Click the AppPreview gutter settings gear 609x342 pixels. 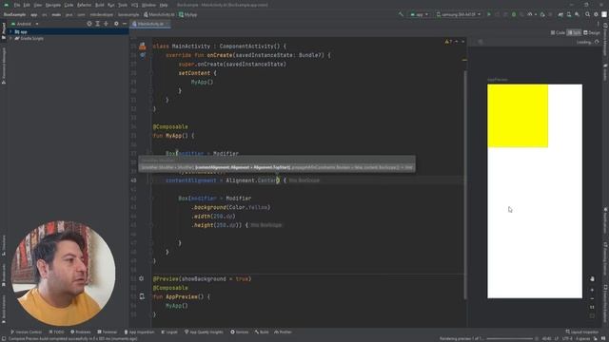[142, 278]
